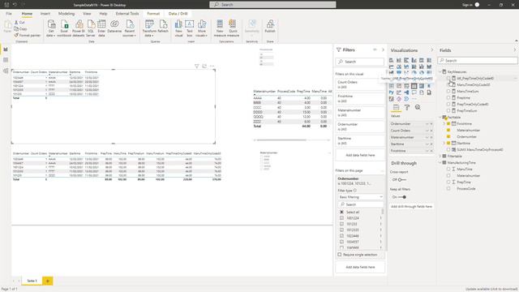The height and width of the screenshot is (292, 519).
Task: Open Power BI datasets source
Action: pyautogui.click(x=79, y=28)
